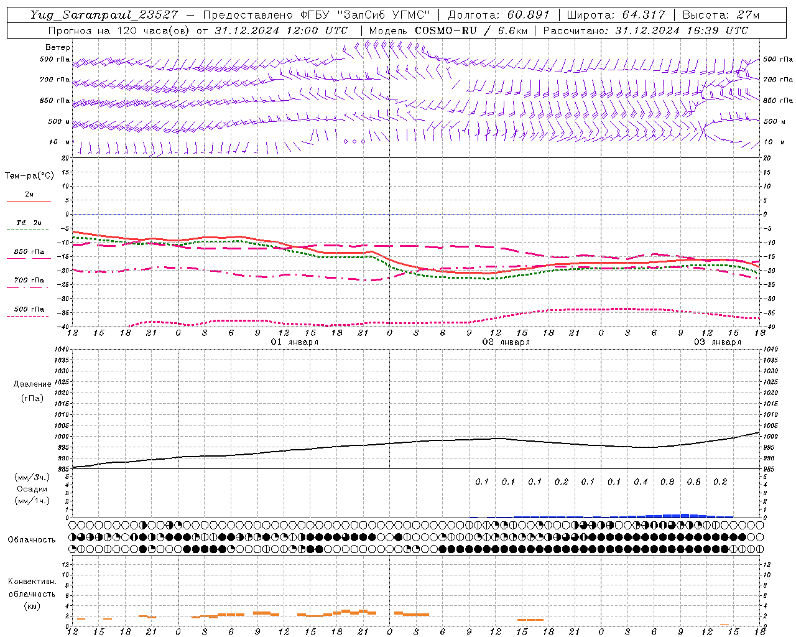This screenshot has width=796, height=637.
Task: Click the 1000 value on right pressure axis
Action: pos(770,437)
